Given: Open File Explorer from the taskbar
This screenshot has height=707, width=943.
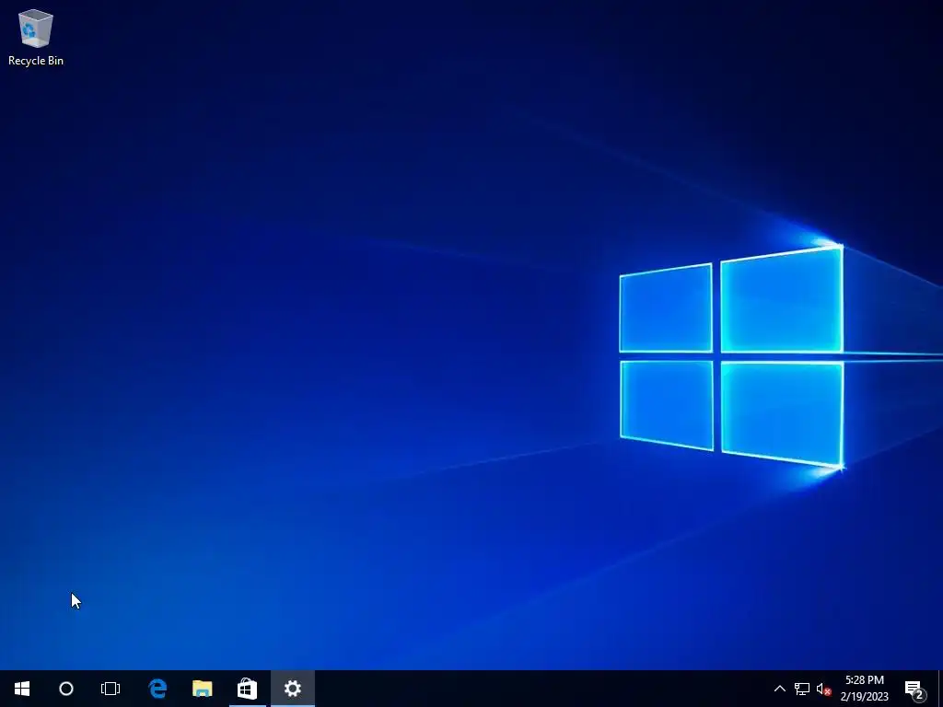Looking at the screenshot, I should point(202,689).
